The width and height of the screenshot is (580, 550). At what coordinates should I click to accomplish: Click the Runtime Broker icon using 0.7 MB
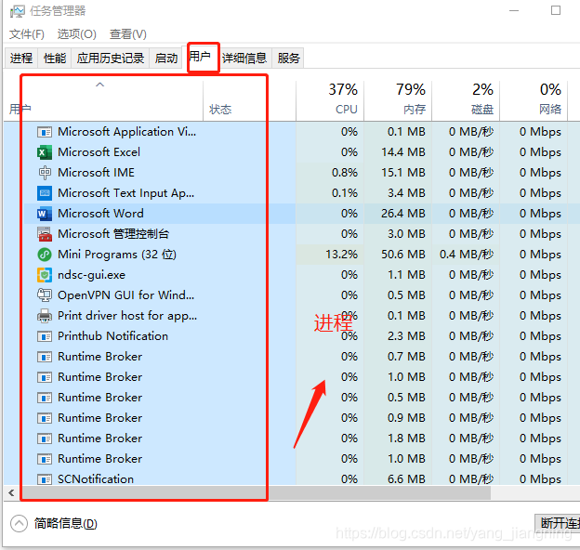(x=45, y=357)
